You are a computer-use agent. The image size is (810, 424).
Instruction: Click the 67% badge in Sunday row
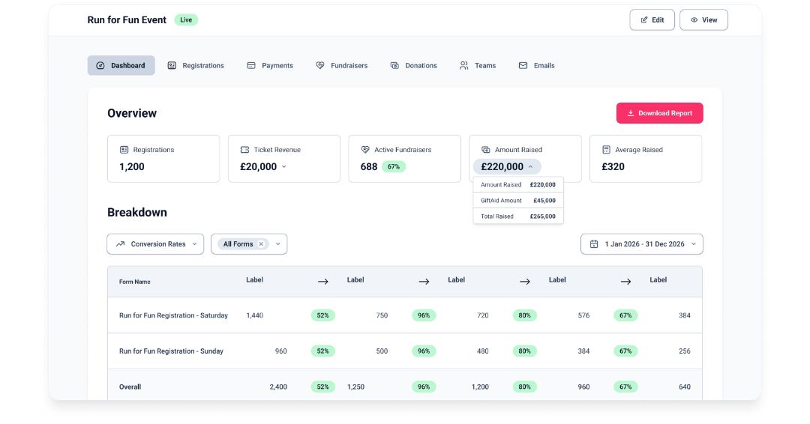[x=625, y=351]
